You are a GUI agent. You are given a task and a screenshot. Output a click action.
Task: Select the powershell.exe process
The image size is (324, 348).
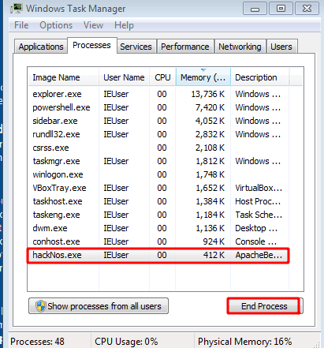[x=158, y=107]
